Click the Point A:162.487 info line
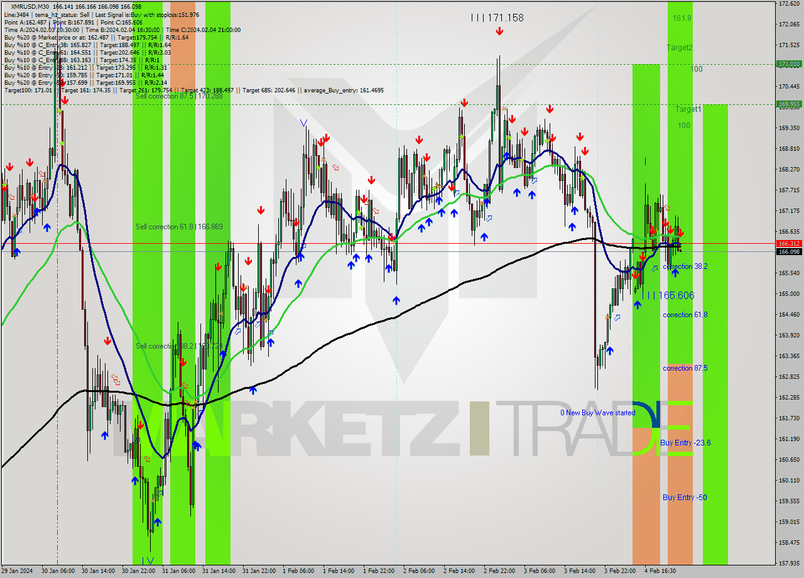The width and height of the screenshot is (804, 578). point(73,22)
